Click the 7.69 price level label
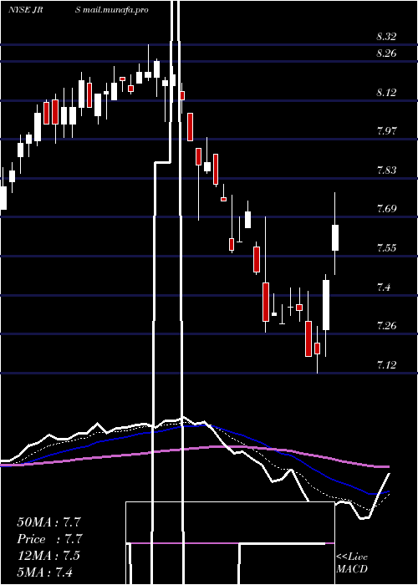This screenshot has width=418, height=585. (386, 209)
